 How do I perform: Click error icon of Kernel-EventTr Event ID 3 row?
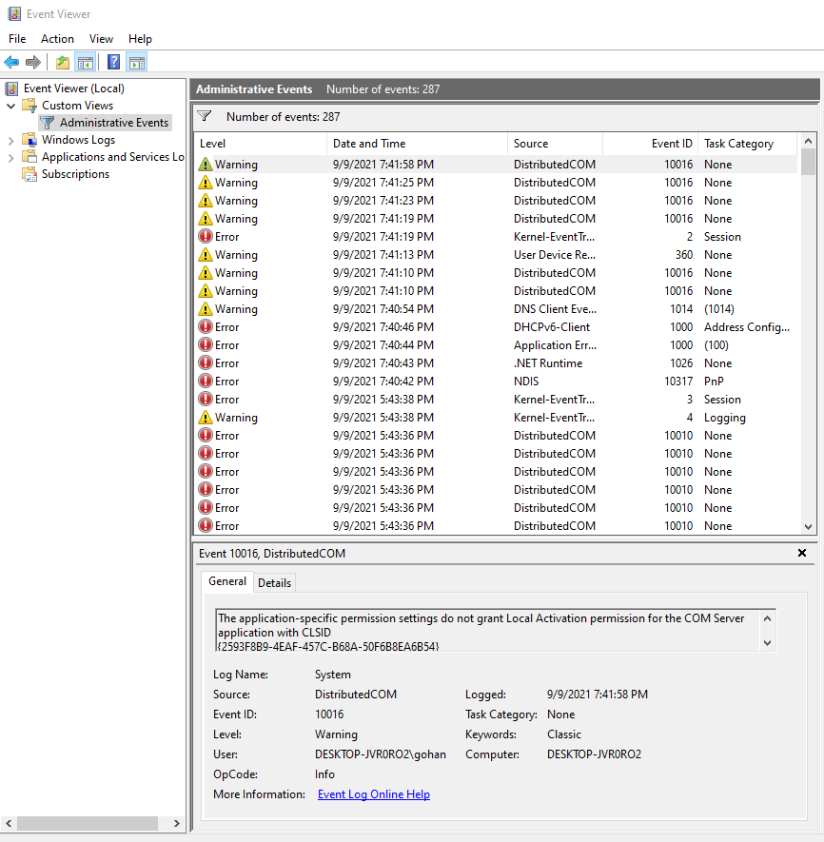pyautogui.click(x=206, y=399)
